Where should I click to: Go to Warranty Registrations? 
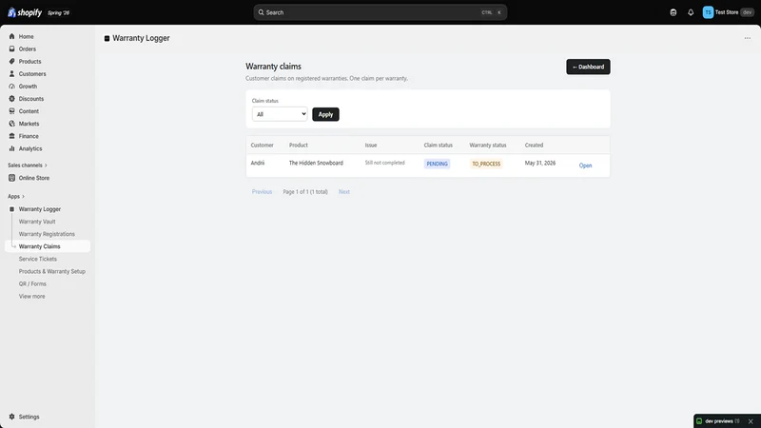point(47,234)
